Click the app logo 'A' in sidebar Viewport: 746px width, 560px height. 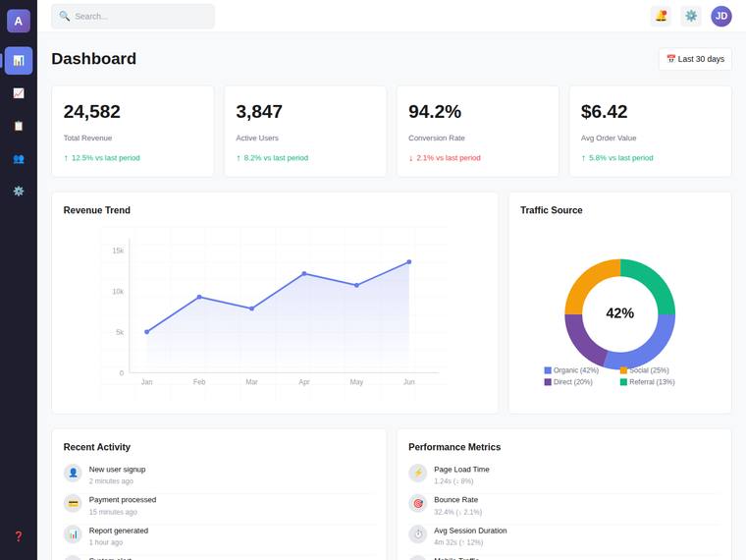18,21
